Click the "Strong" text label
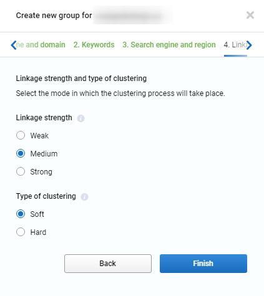This screenshot has width=264, height=296. point(41,172)
